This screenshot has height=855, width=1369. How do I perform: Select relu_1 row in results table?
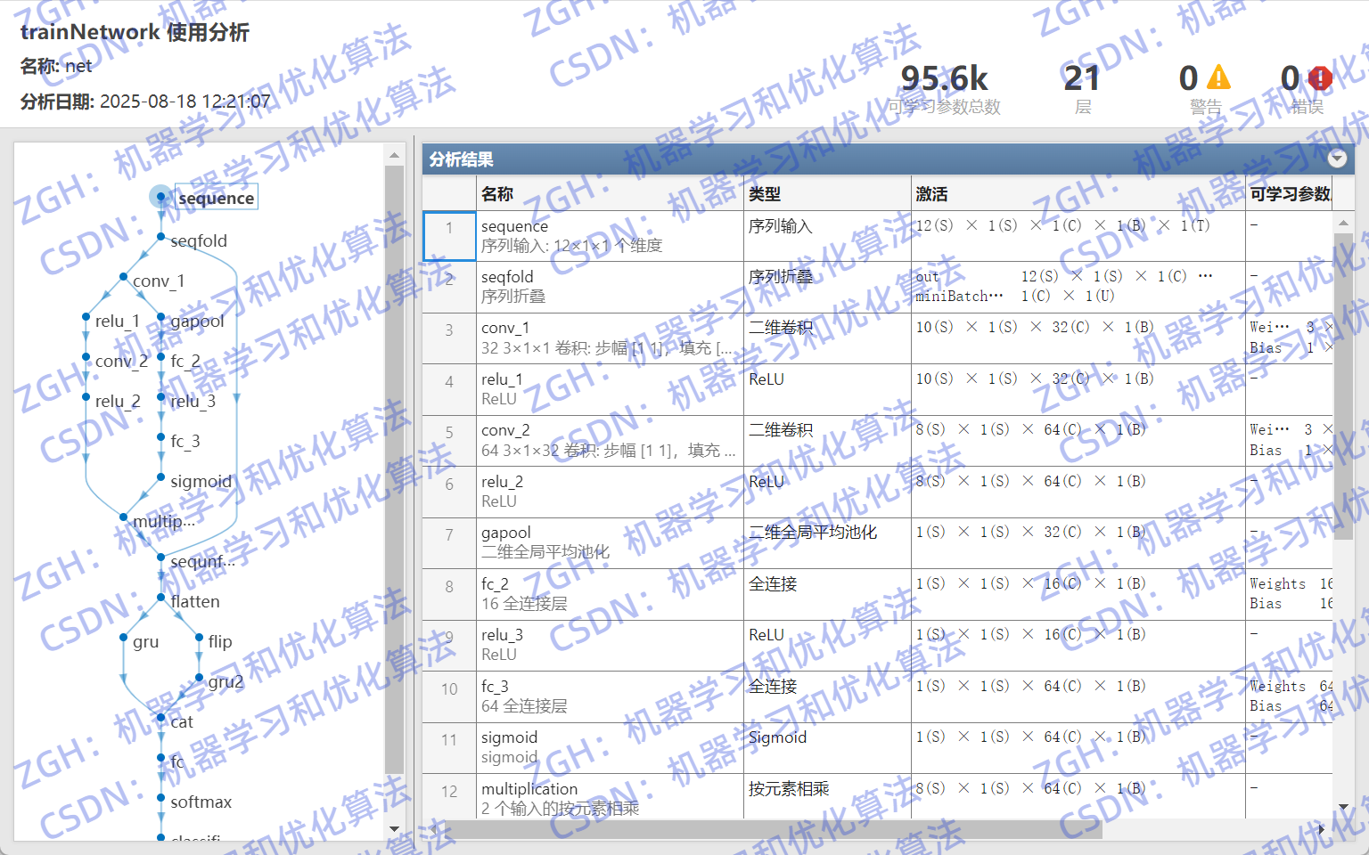[x=878, y=389]
